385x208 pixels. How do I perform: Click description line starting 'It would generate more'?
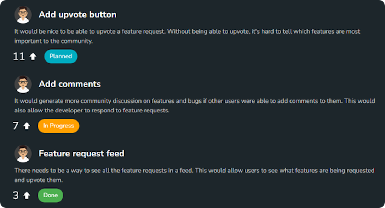pyautogui.click(x=194, y=101)
